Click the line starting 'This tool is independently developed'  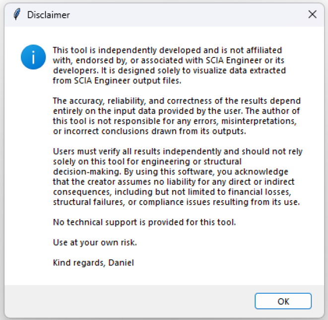click(167, 51)
